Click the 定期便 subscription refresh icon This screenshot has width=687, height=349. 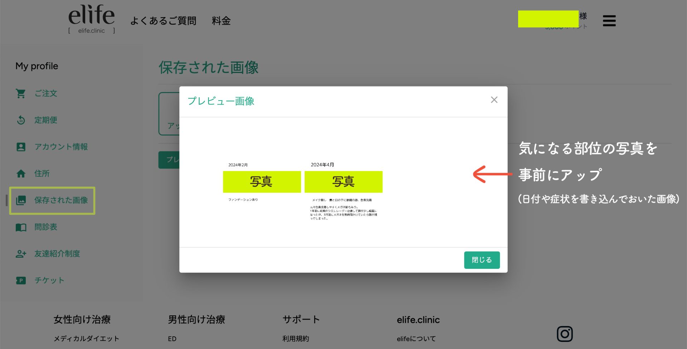tap(21, 120)
